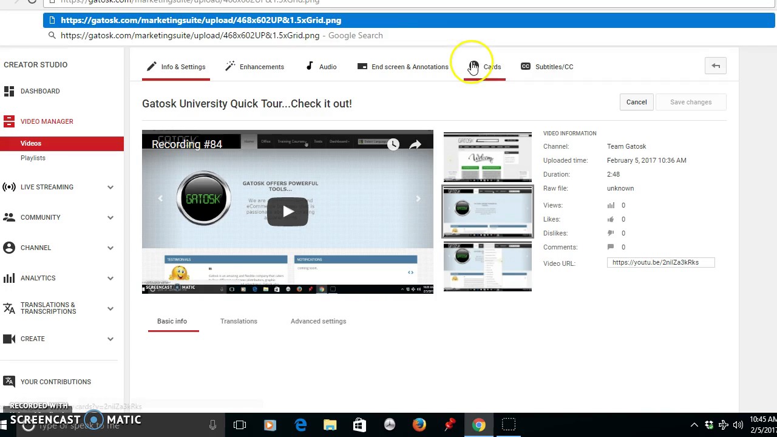The height and width of the screenshot is (437, 777).
Task: Click the Create camera icon
Action: click(9, 339)
